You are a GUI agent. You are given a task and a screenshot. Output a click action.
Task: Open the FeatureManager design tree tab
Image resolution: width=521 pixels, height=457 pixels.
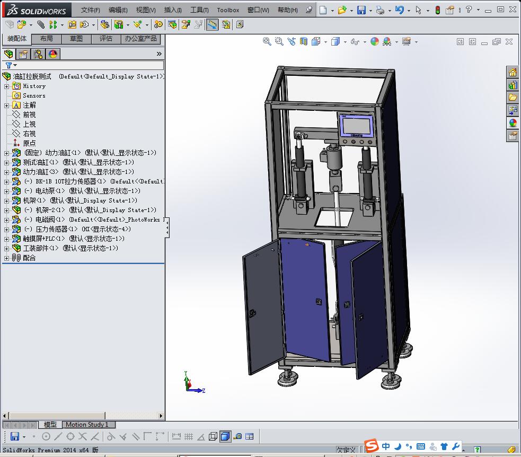[x=8, y=54]
